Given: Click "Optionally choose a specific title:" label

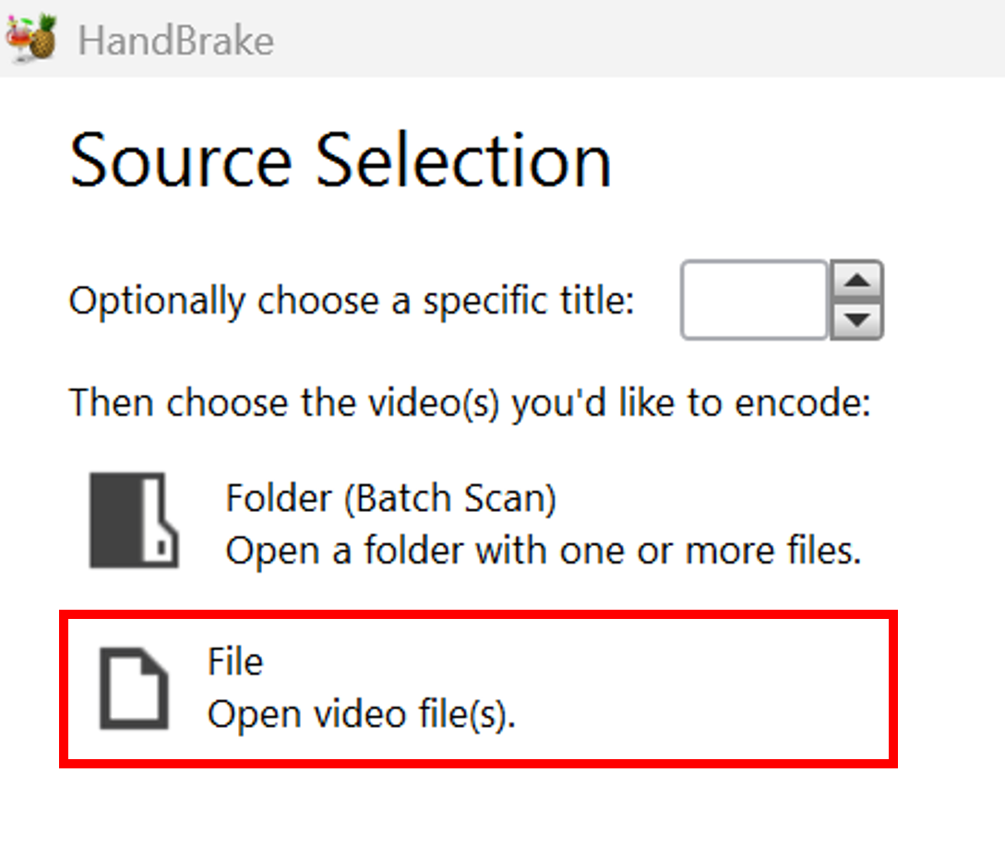Looking at the screenshot, I should coord(352,301).
